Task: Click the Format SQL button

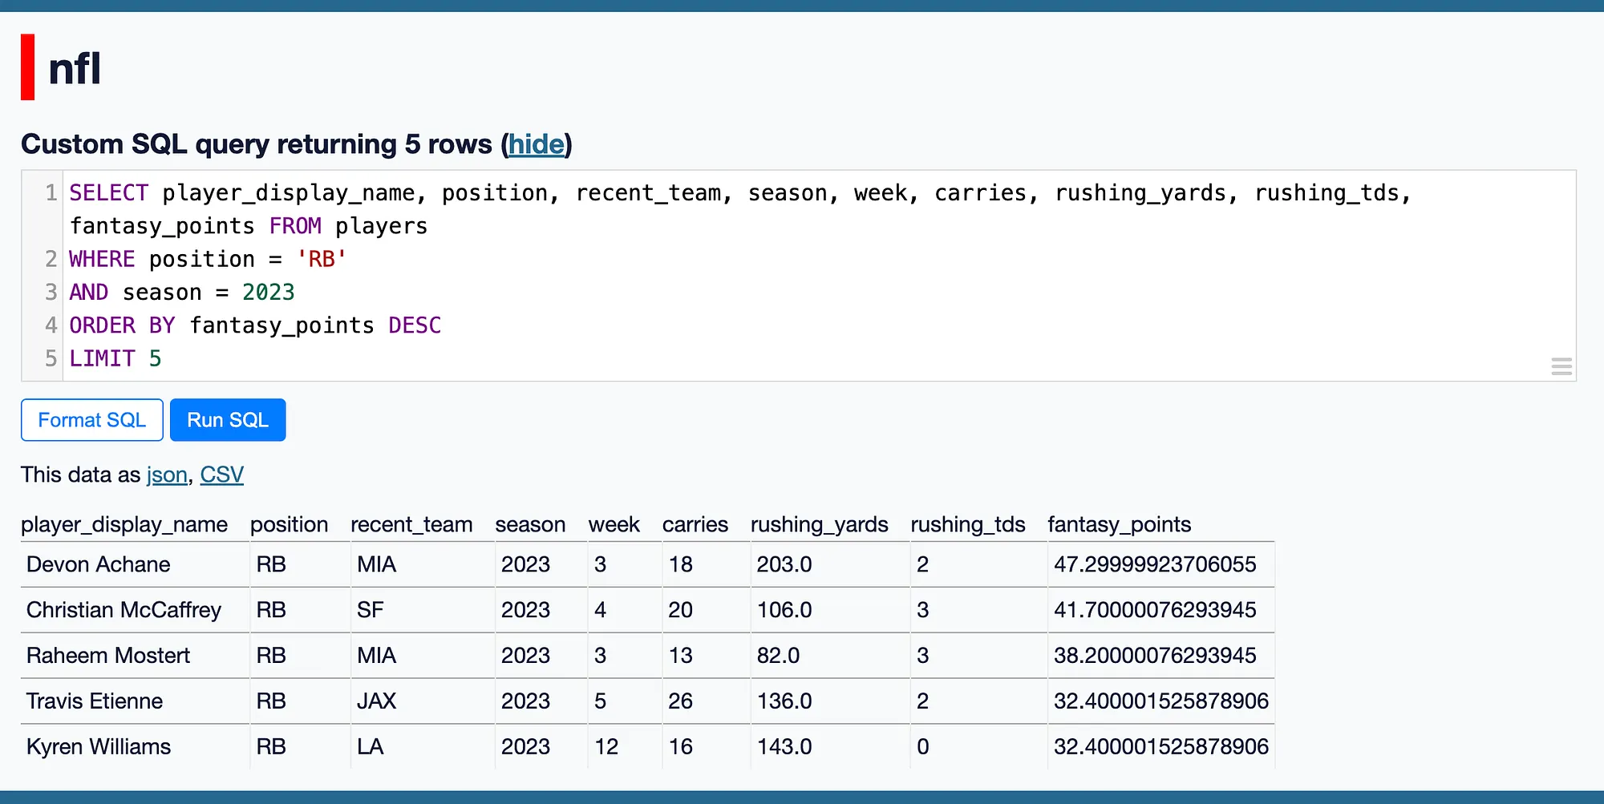Action: [x=92, y=420]
